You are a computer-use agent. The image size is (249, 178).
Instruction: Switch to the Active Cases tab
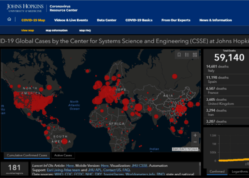63,155
